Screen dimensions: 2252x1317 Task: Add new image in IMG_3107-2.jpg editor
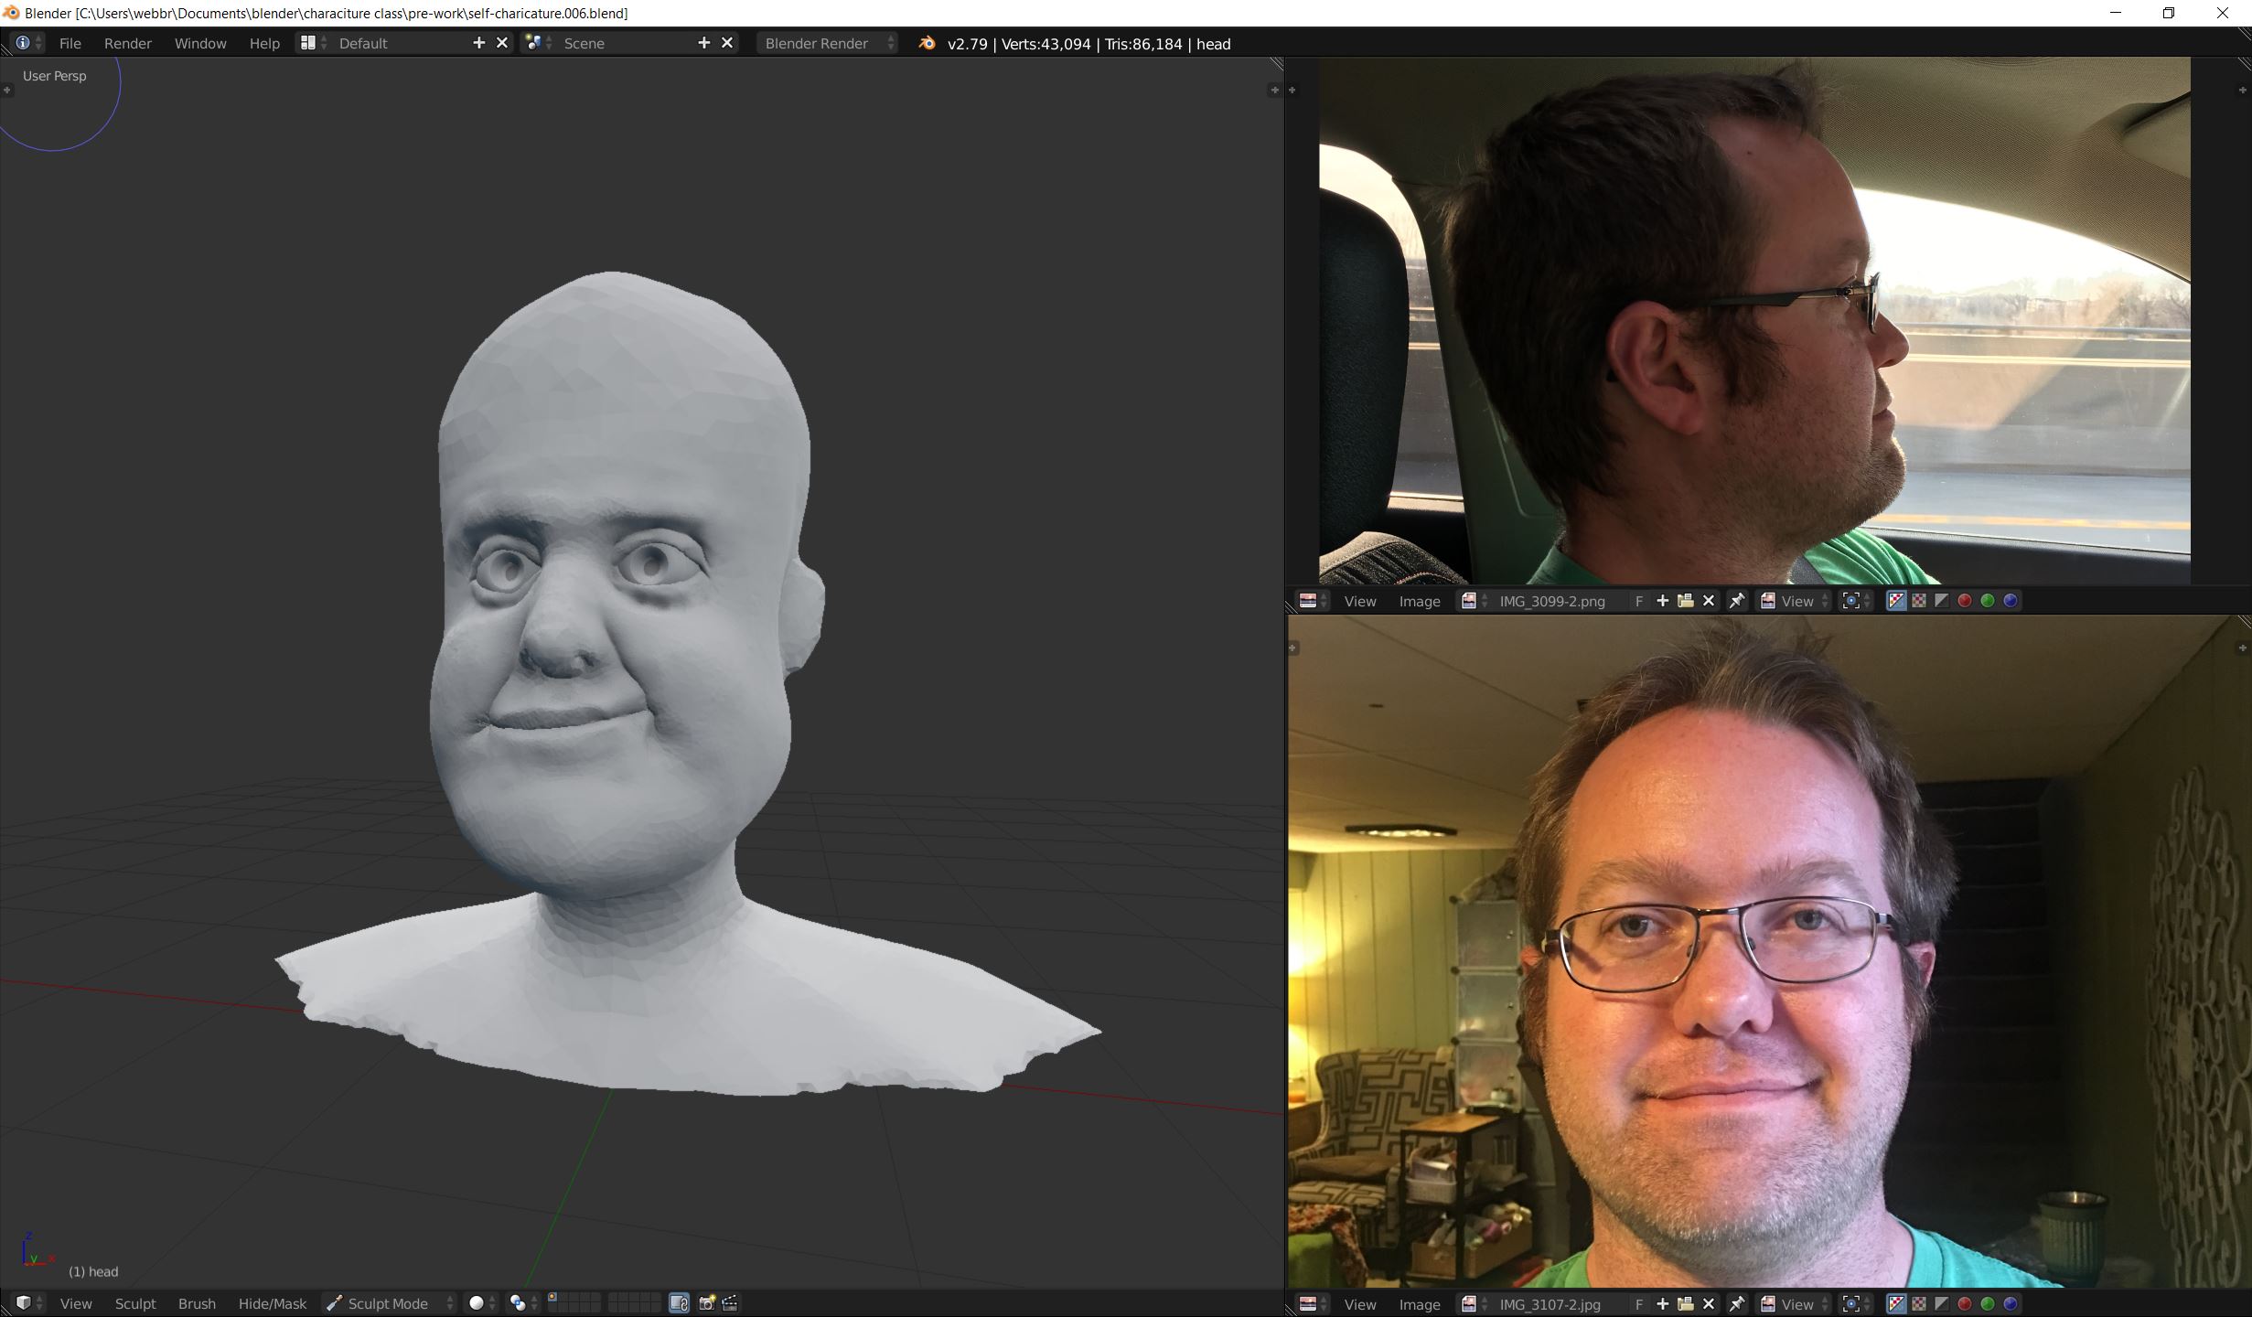1662,1304
